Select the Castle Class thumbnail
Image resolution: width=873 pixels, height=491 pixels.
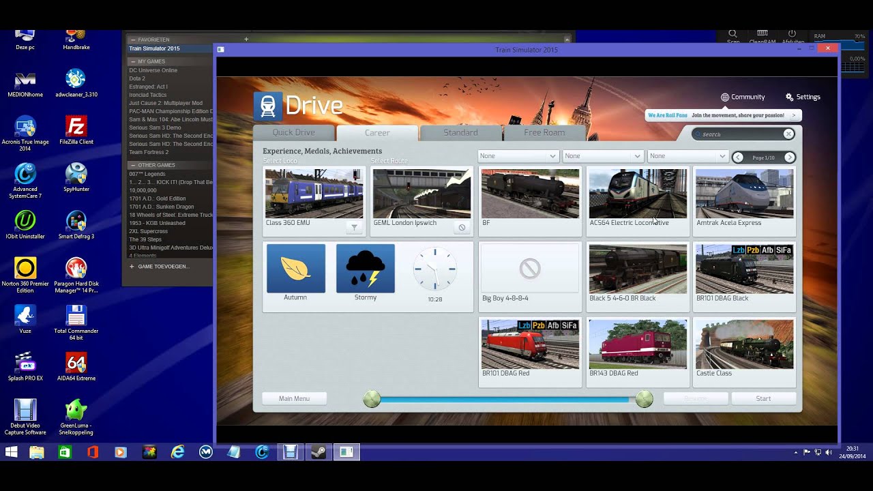(744, 344)
